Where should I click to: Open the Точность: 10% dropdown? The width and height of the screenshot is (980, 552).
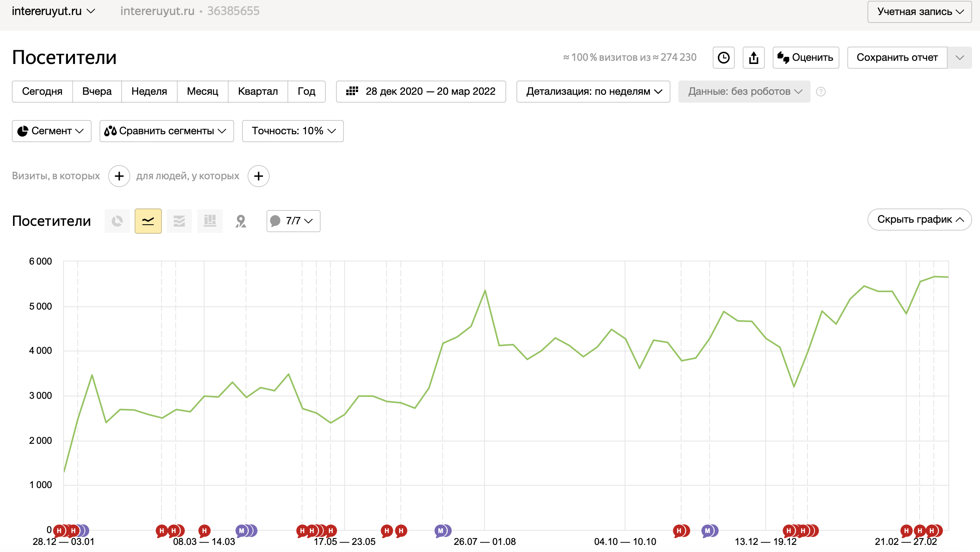(293, 131)
